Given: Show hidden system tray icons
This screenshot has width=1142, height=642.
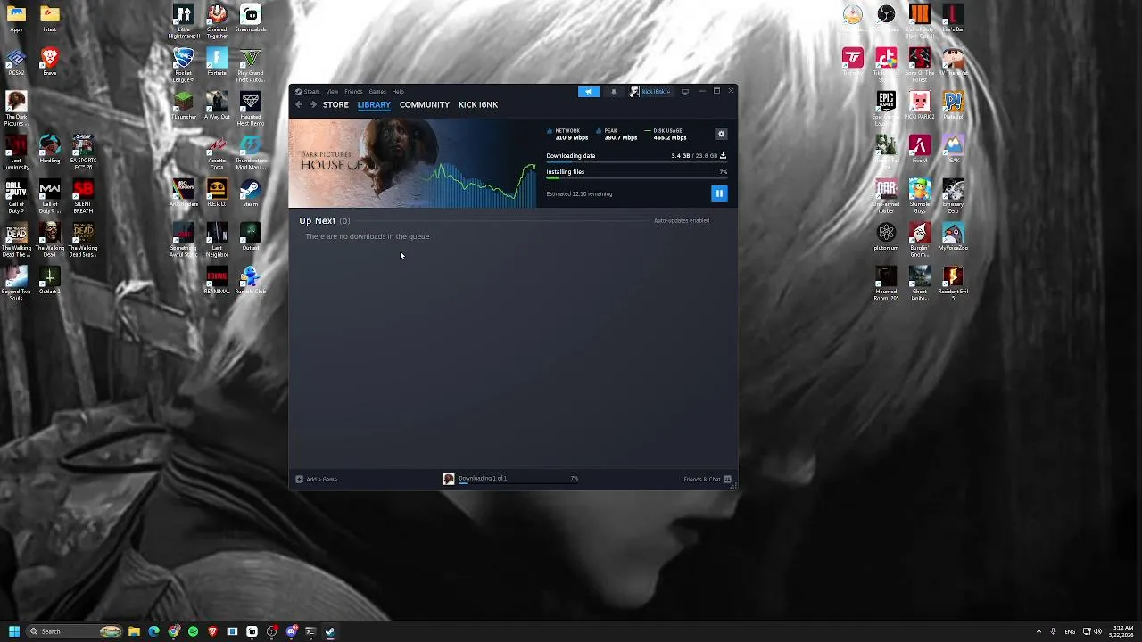Looking at the screenshot, I should [1039, 631].
